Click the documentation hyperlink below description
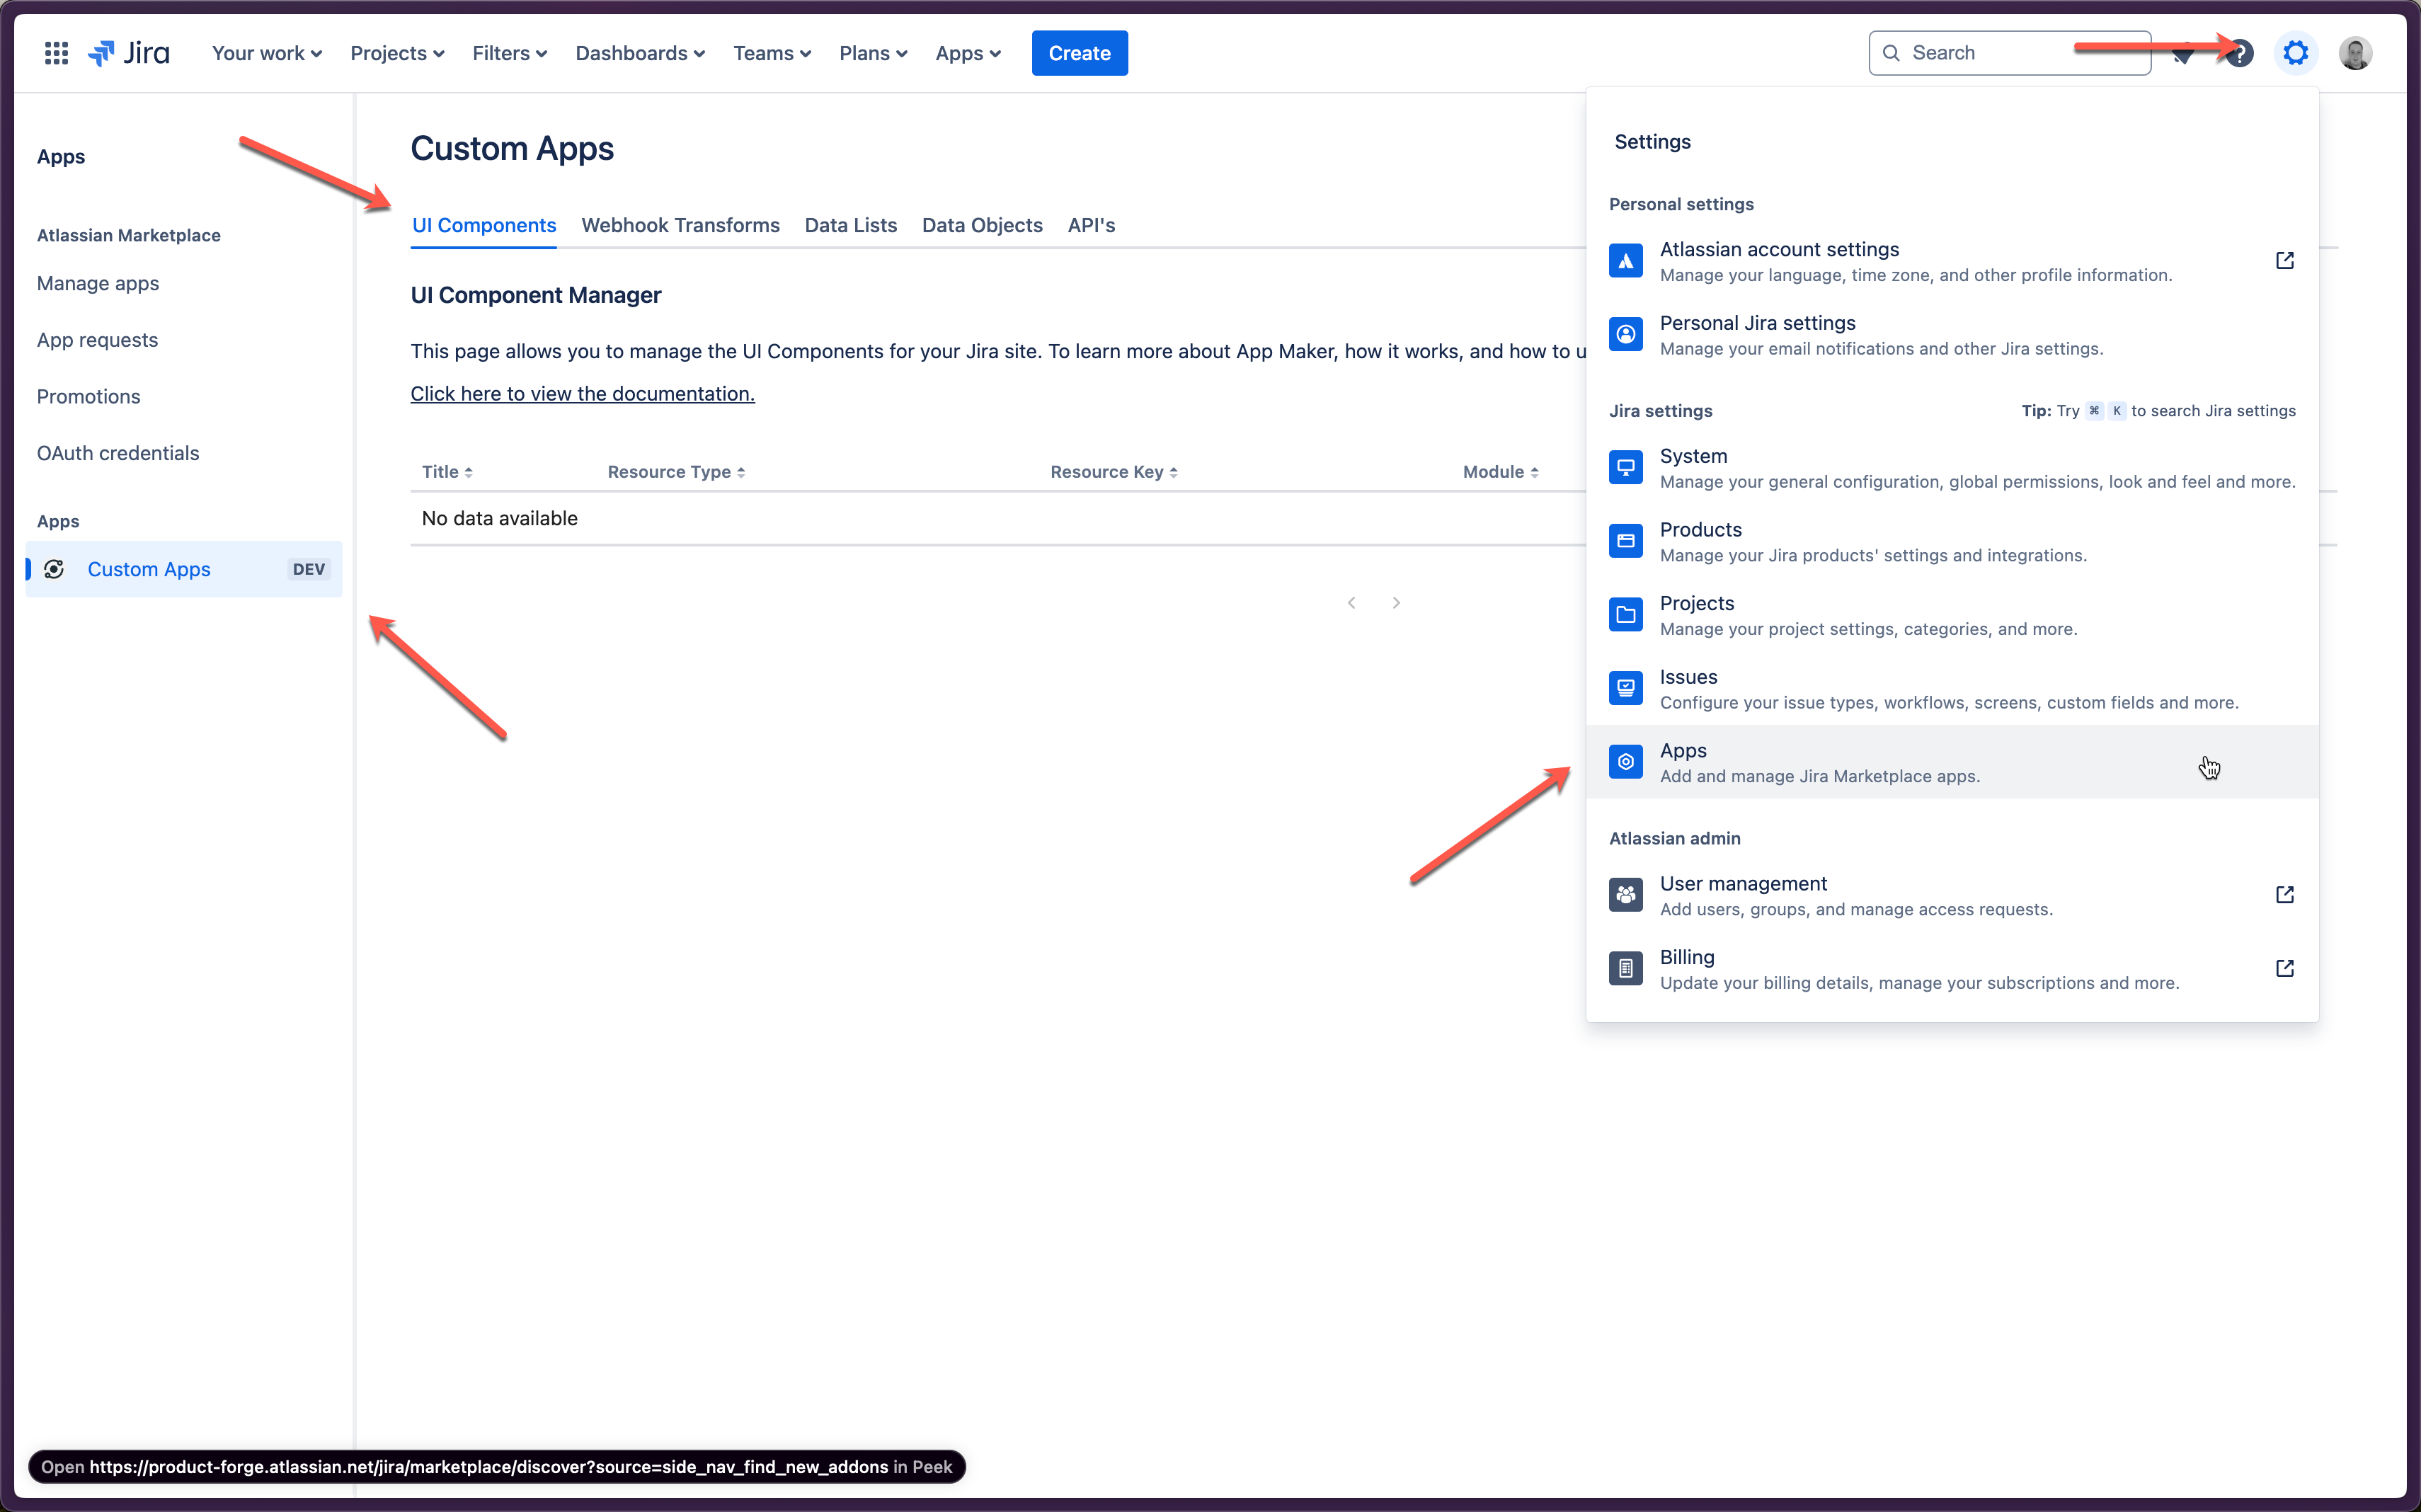This screenshot has height=1512, width=2421. tap(583, 392)
